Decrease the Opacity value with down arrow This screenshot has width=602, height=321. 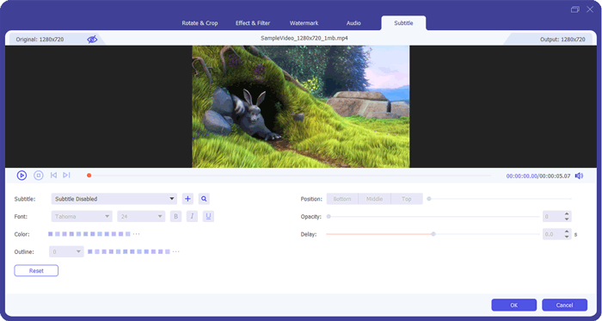(567, 219)
